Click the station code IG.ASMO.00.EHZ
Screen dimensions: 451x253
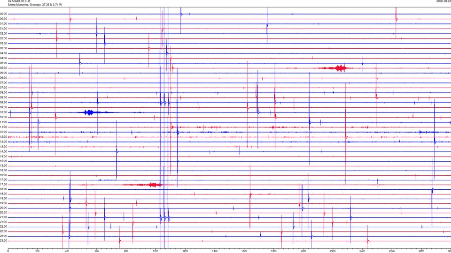tap(19, 1)
